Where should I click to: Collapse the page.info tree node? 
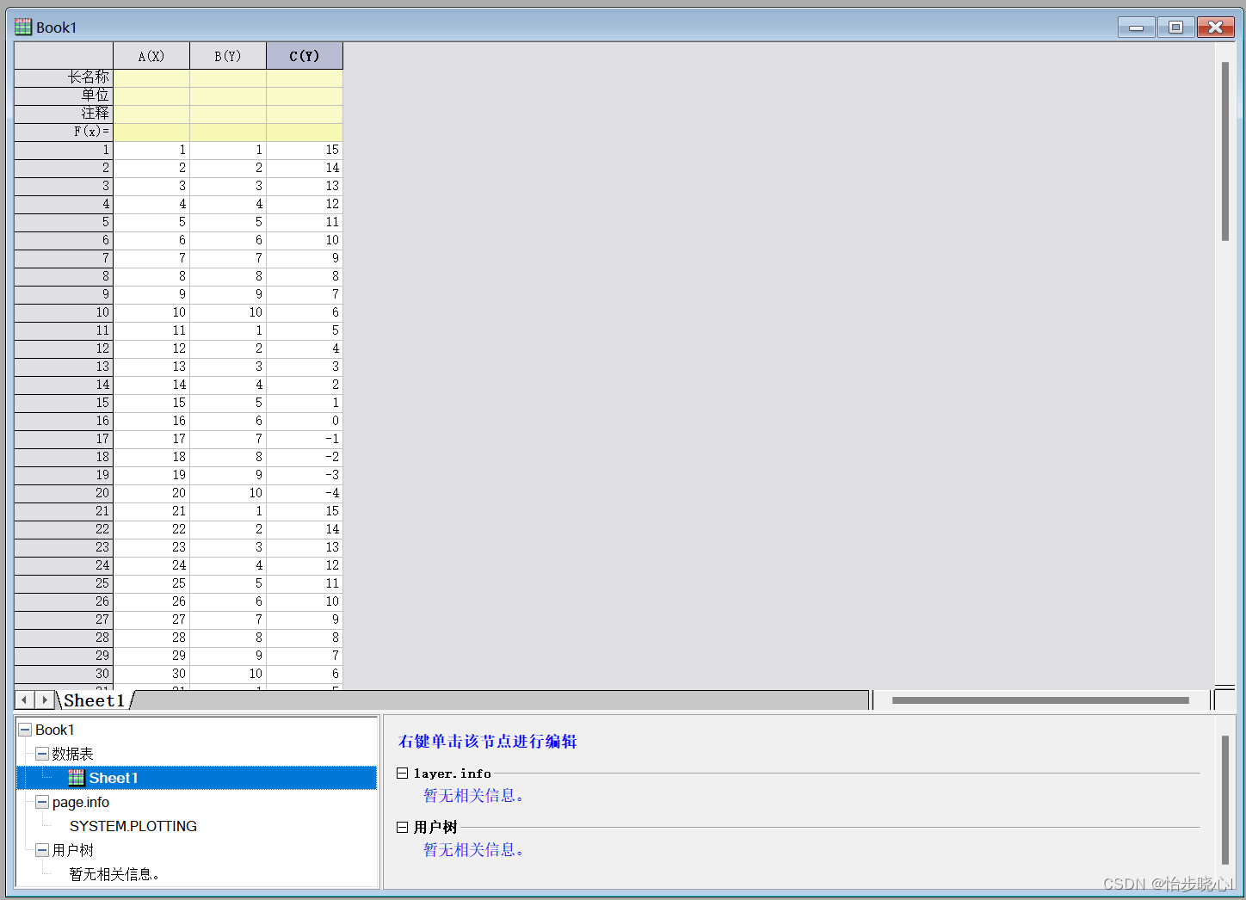click(x=41, y=802)
